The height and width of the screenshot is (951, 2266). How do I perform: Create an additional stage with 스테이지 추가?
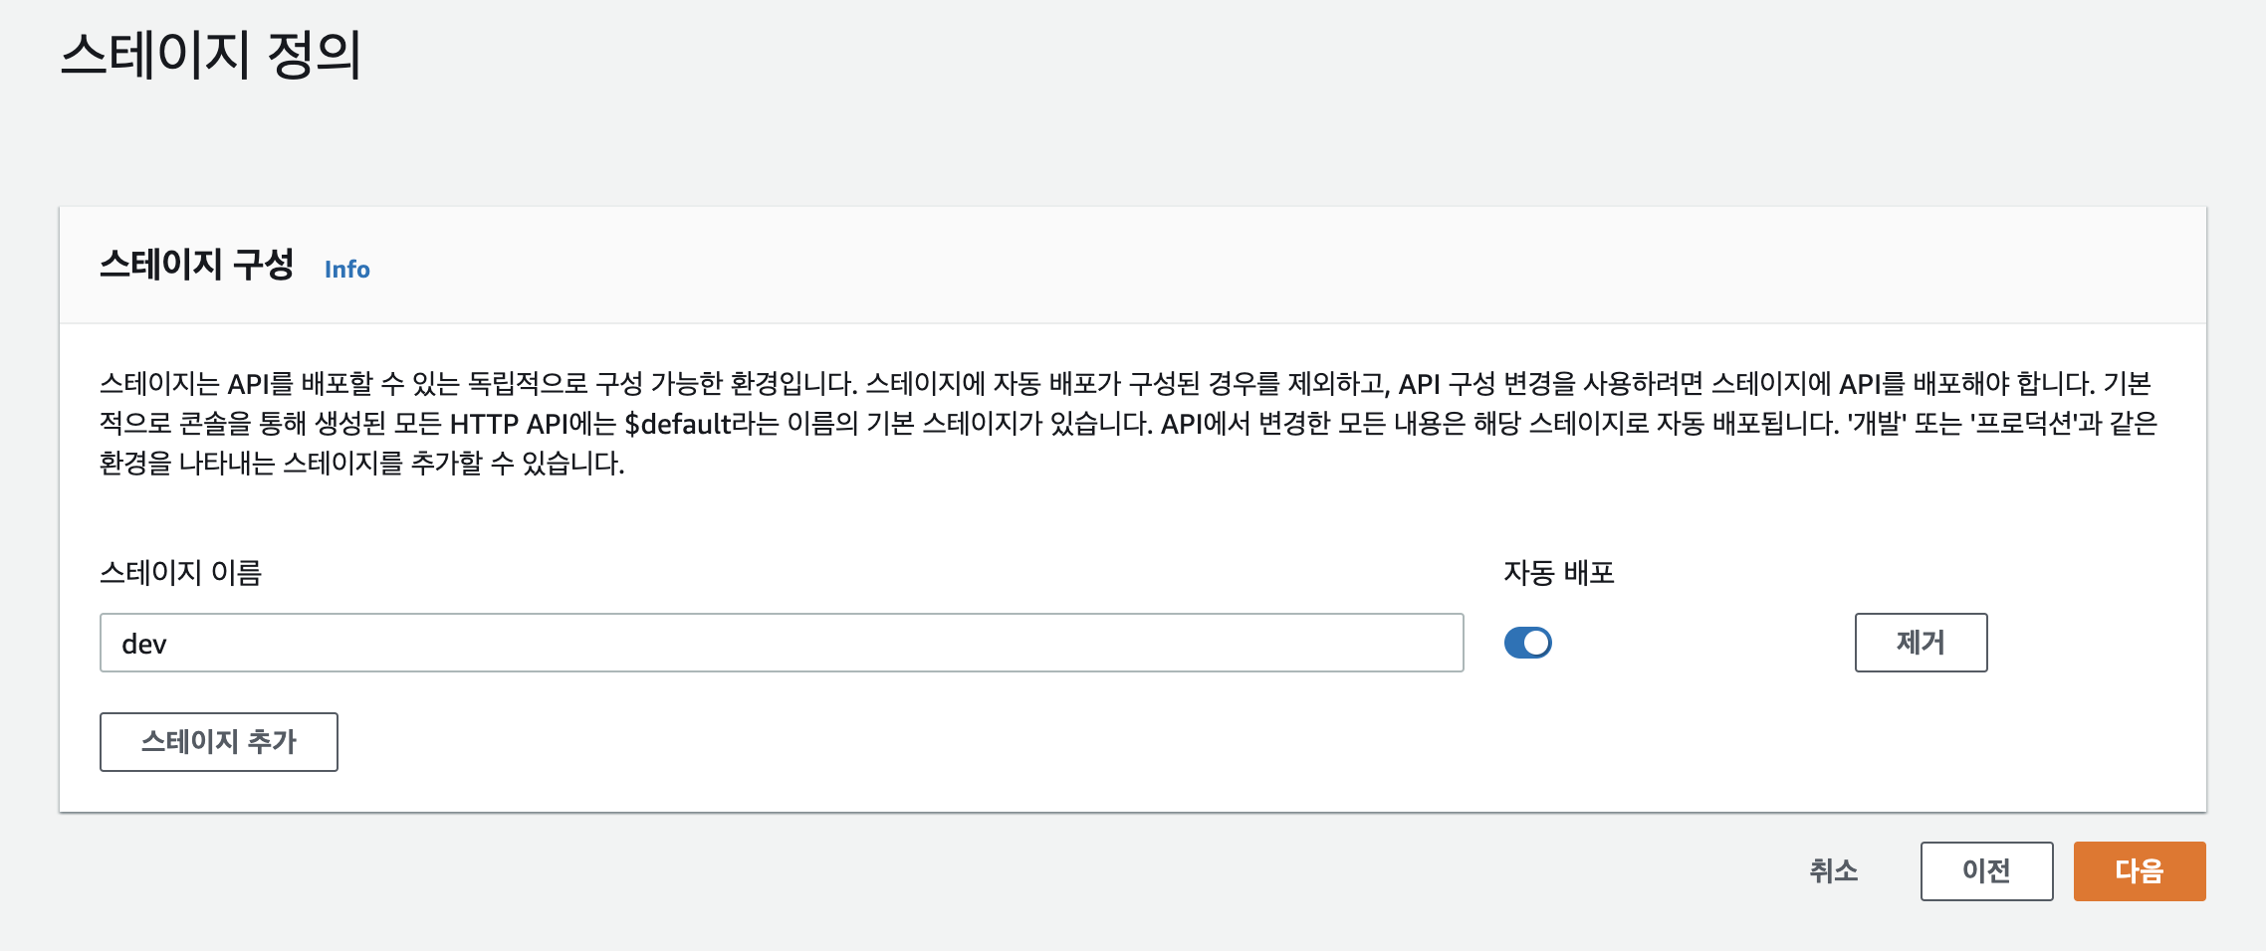coord(218,741)
